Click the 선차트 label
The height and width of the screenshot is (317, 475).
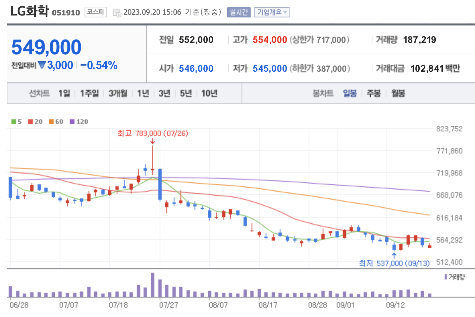coord(40,93)
